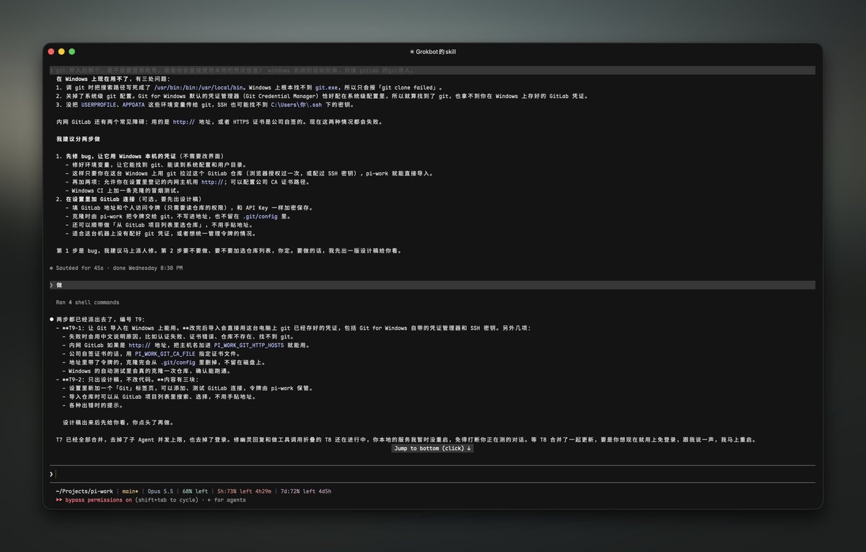Viewport: 866px width, 552px height.
Task: Click the heading '在 Windows 上现在用不了'
Action: click(x=92, y=79)
